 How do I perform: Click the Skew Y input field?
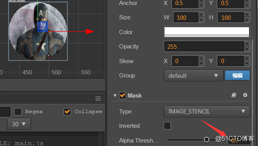[x=230, y=61]
